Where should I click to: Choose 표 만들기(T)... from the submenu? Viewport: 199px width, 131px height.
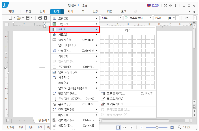[x=116, y=93]
